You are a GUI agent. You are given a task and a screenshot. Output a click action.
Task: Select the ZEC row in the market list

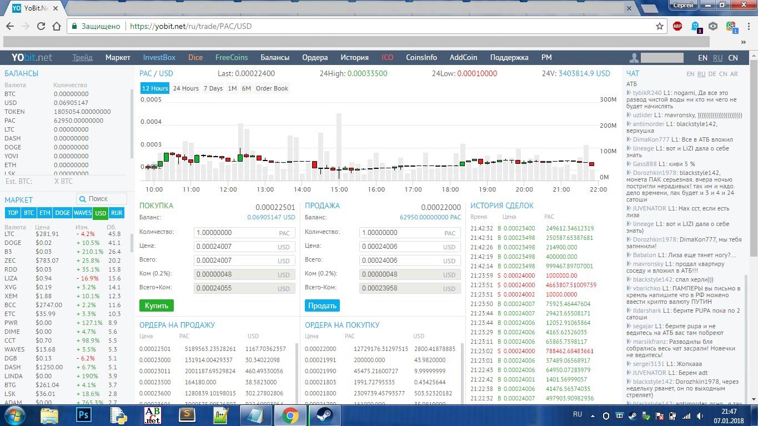coord(64,260)
